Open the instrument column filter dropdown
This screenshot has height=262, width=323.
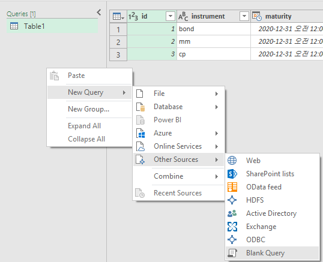(x=244, y=16)
